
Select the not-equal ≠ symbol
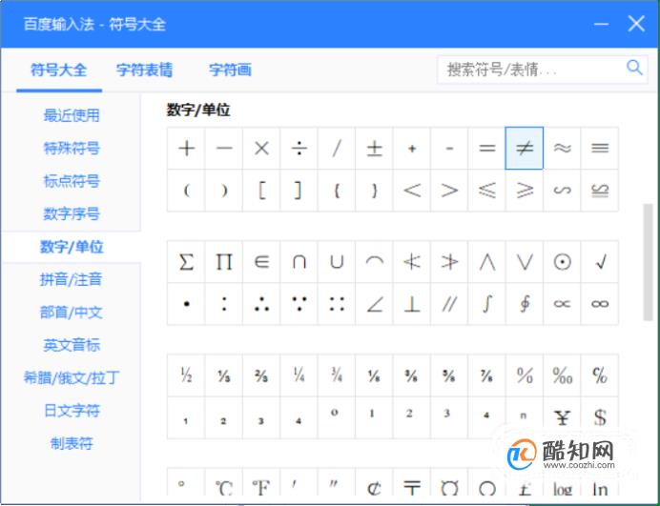pos(524,148)
